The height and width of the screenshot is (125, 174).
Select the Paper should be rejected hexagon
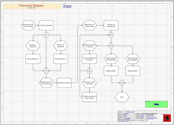111,58
